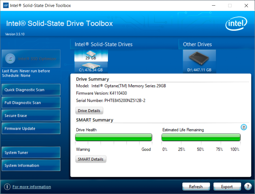255x194 pixels.
Task: Open the help icon beside Export
Action: coord(248,186)
